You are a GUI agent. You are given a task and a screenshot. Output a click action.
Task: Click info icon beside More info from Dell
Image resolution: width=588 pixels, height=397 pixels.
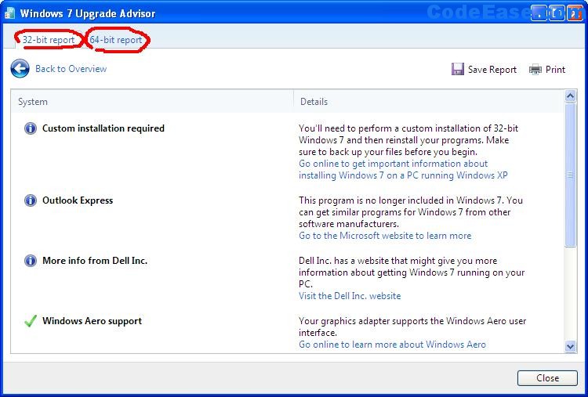tap(31, 261)
